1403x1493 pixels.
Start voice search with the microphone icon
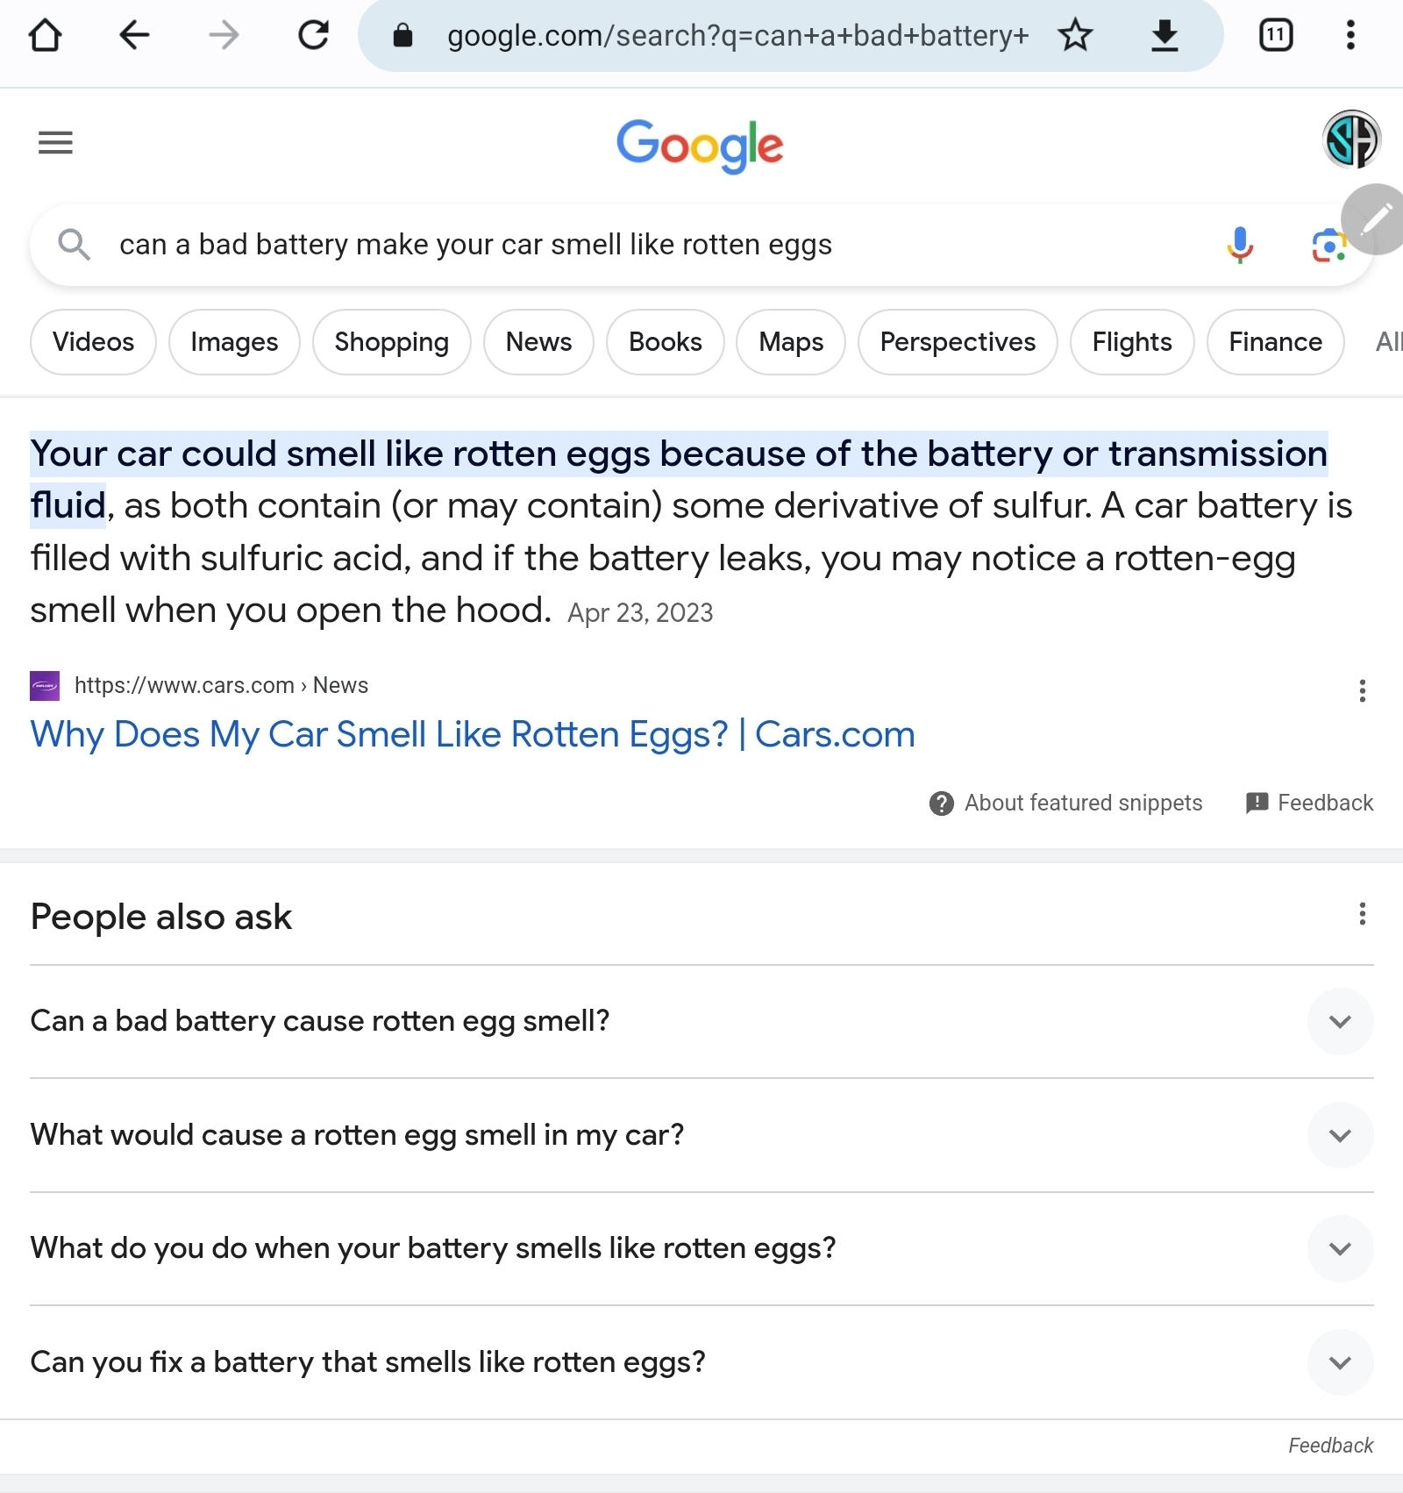(1240, 246)
